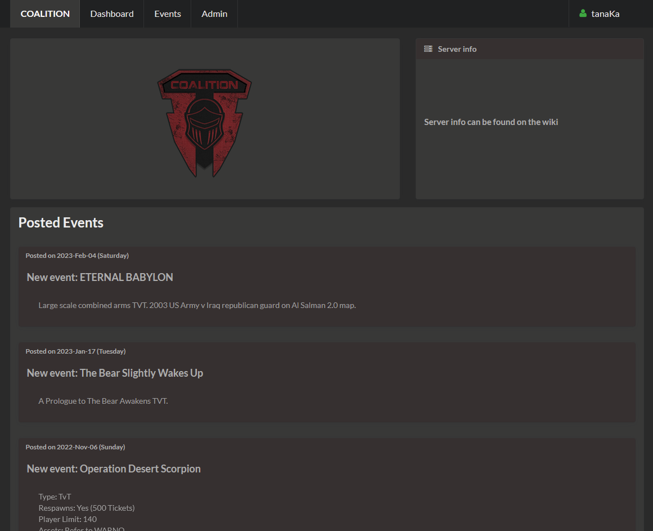Screen dimensions: 653x531
Task: Click the Prologue to The Bear Awakens text
Action: (x=103, y=401)
